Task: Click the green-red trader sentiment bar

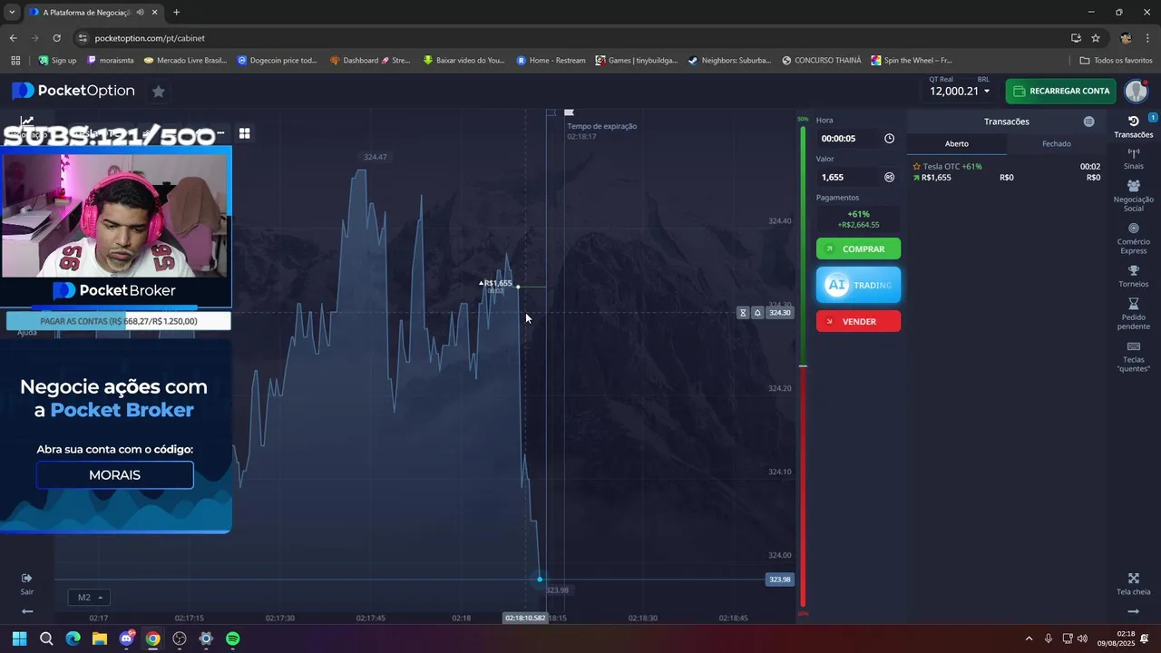Action: [x=803, y=366]
